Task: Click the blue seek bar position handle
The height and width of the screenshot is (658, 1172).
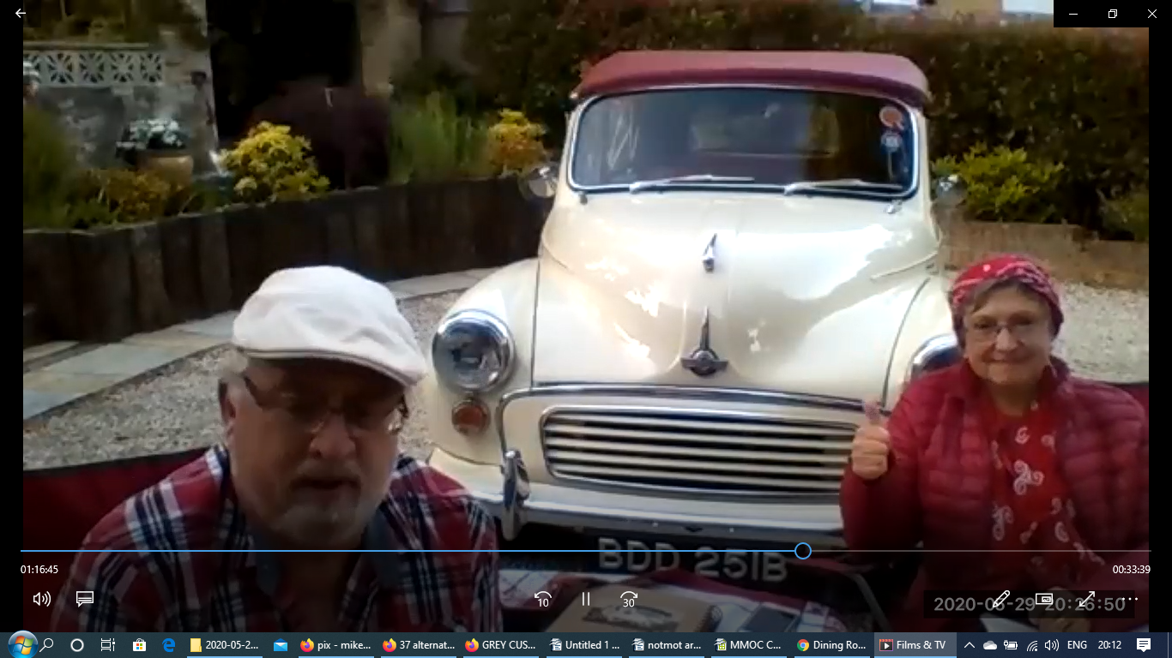Action: click(x=802, y=551)
